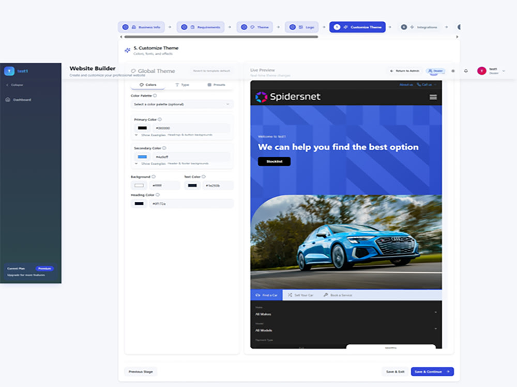517x387 pixels.
Task: Click Return to Admin button
Action: point(404,71)
